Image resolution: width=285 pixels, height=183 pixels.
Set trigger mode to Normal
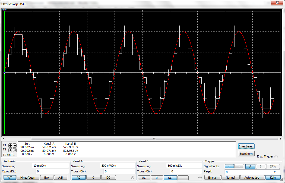230,178
